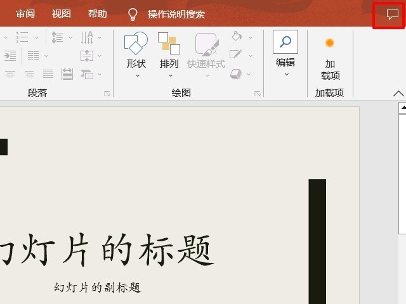This screenshot has height=304, width=406.
Task: Expand the text direction dropdown arrow
Action: click(x=100, y=38)
